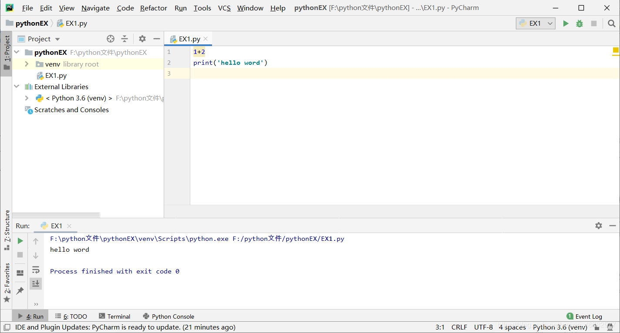Click the 4 spaces indent status
This screenshot has width=620, height=333.
(512, 327)
